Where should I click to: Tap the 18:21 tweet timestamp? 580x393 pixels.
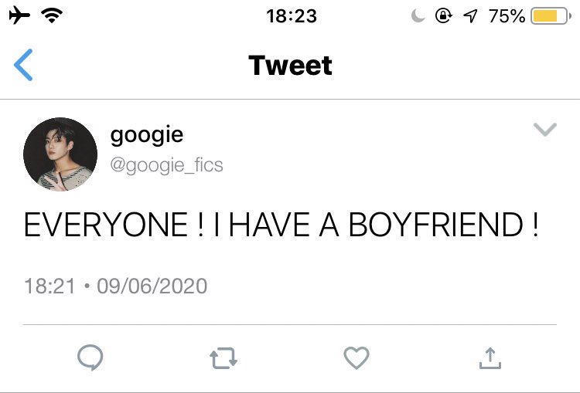49,286
